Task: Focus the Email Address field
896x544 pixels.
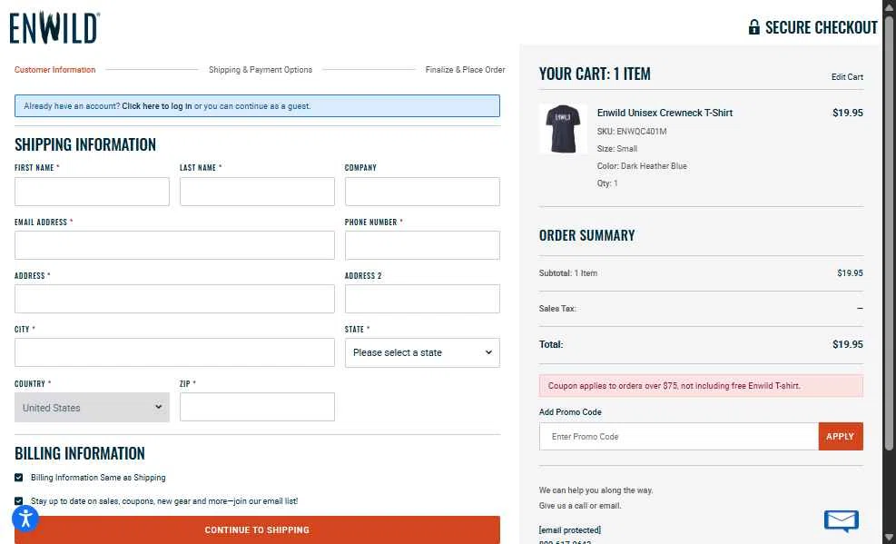Action: (x=175, y=245)
